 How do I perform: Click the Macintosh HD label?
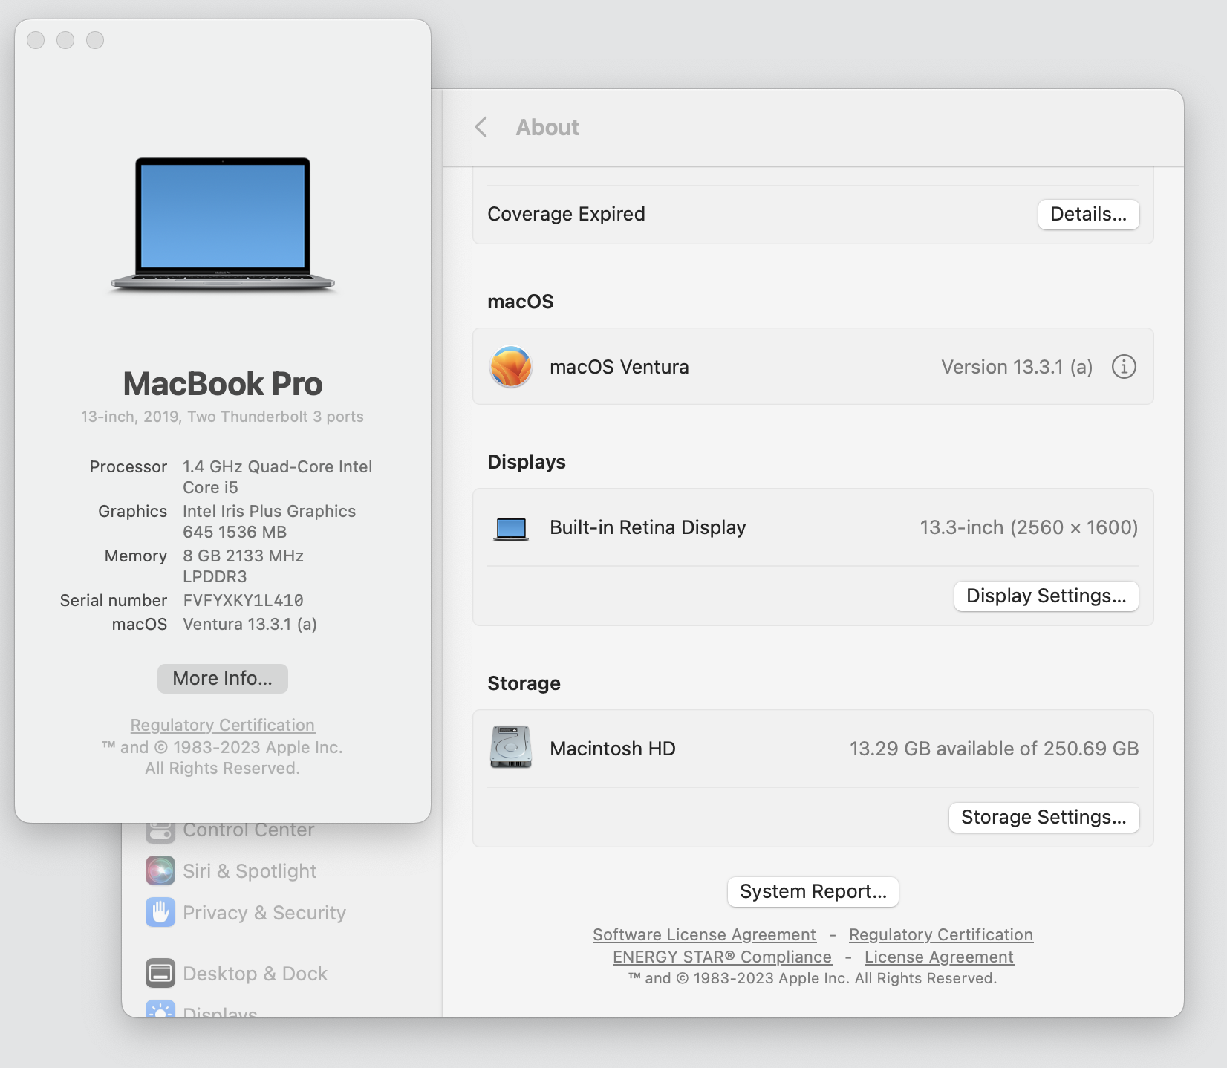613,749
